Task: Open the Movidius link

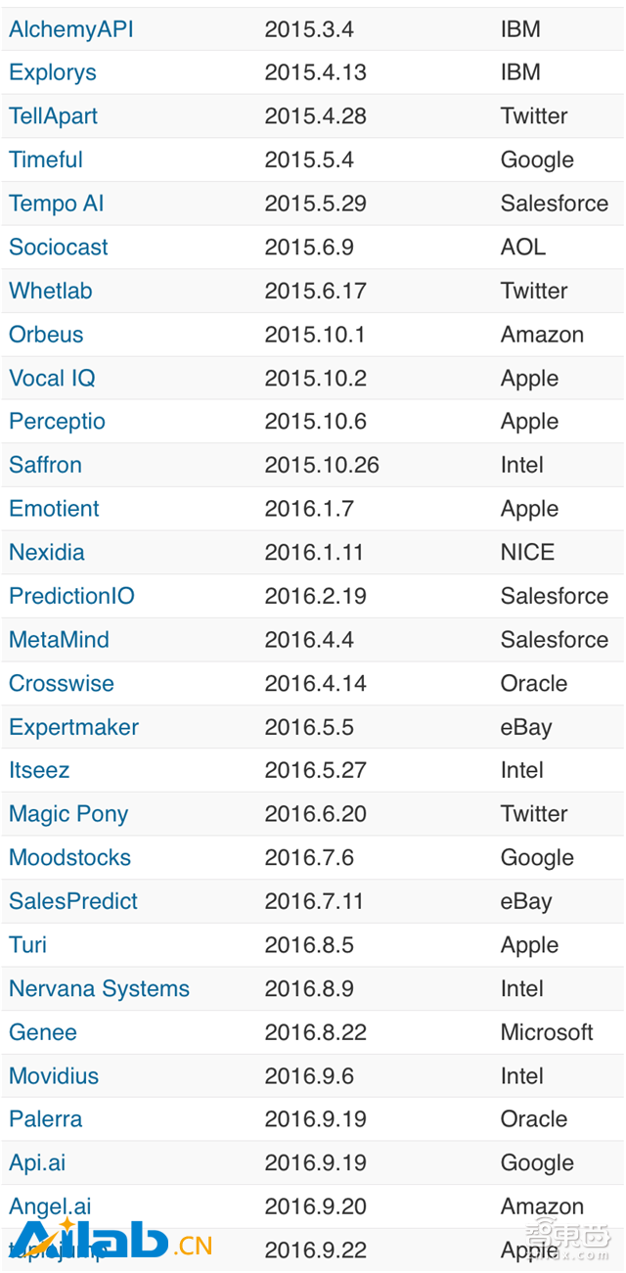Action: click(54, 1076)
